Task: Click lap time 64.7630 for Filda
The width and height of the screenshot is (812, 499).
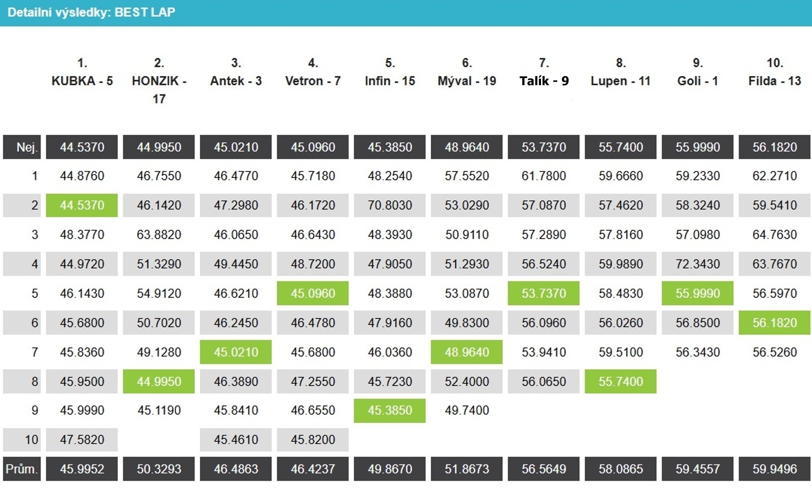Action: tap(774, 234)
